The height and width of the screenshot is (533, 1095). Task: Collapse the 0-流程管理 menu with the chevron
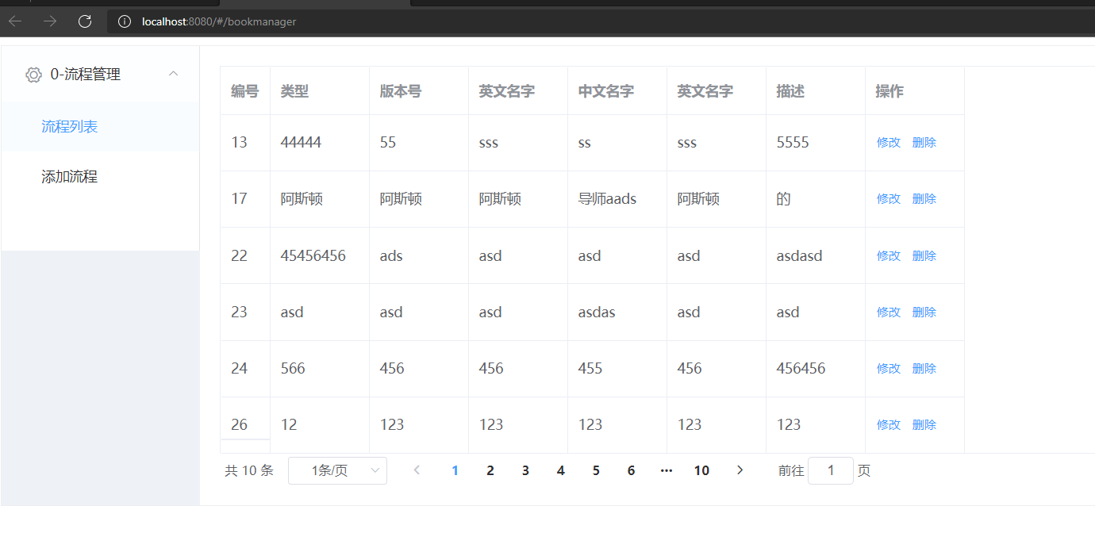click(174, 74)
